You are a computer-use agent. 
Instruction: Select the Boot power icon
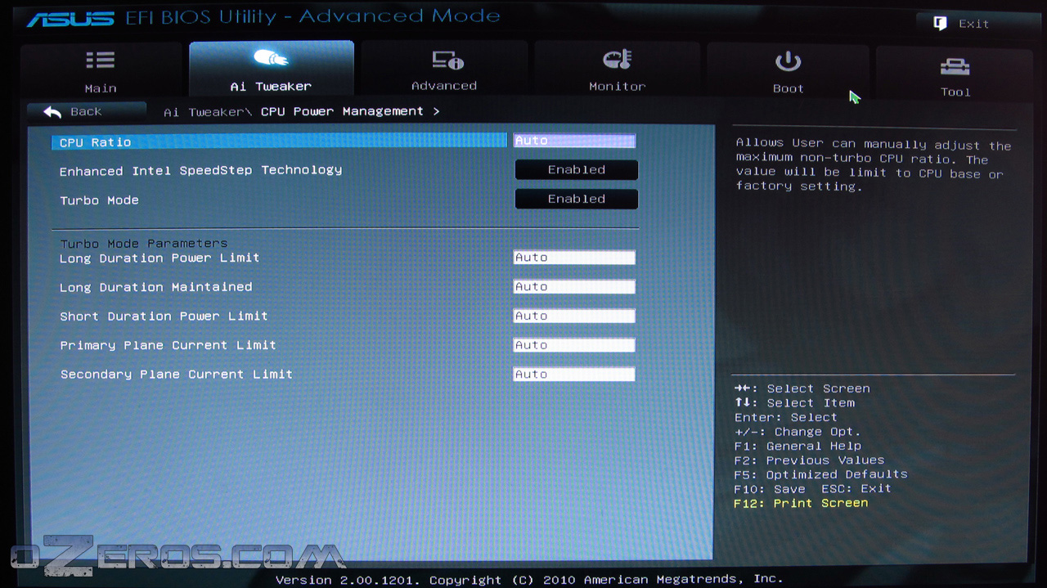[x=788, y=61]
